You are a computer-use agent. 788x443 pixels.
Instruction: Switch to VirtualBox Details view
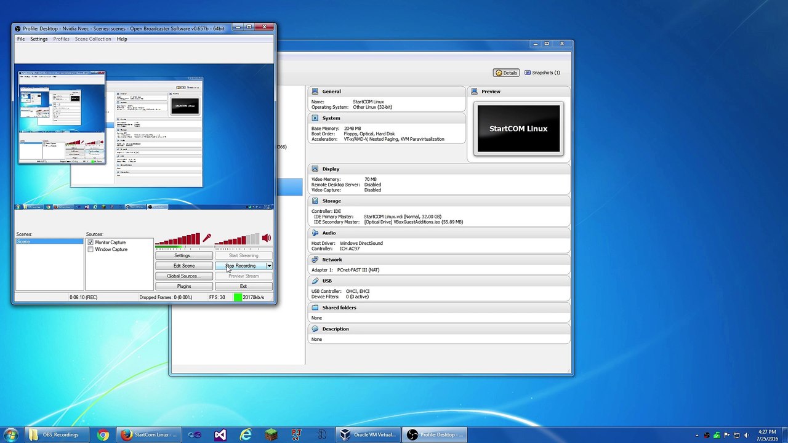click(x=506, y=73)
